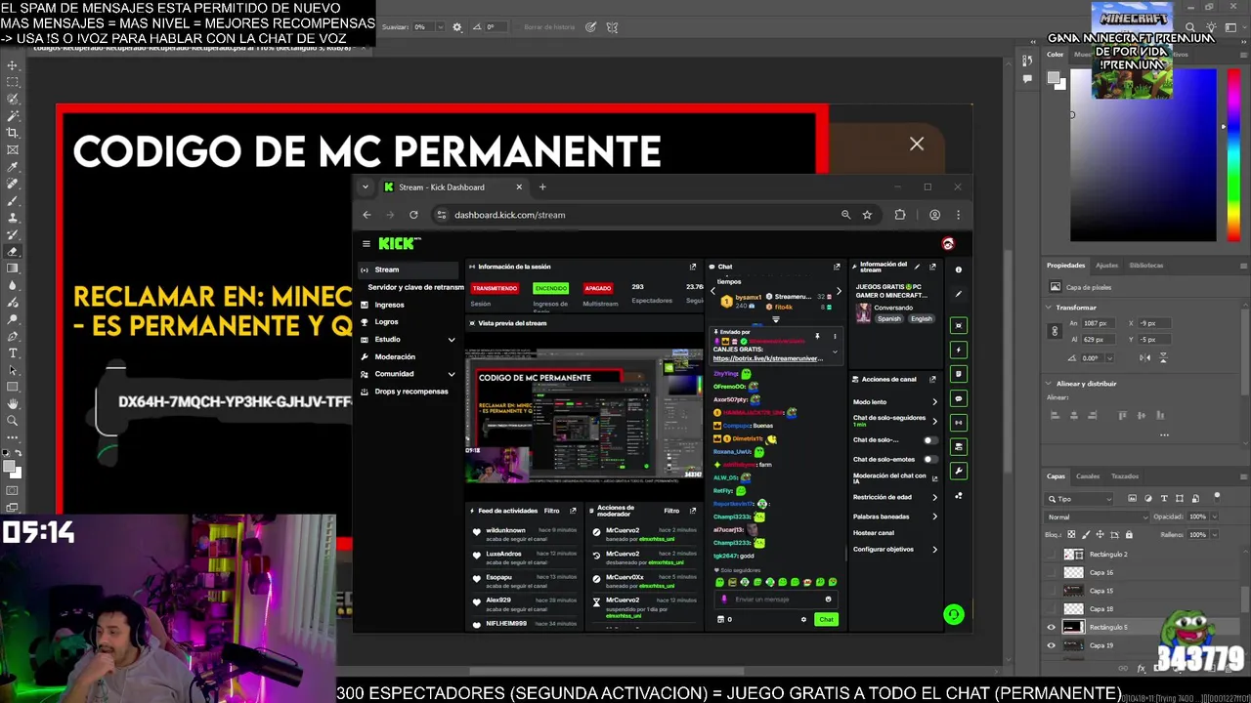Open the Opacidad percentage dropdown
This screenshot has height=703, width=1251.
pos(1215,517)
